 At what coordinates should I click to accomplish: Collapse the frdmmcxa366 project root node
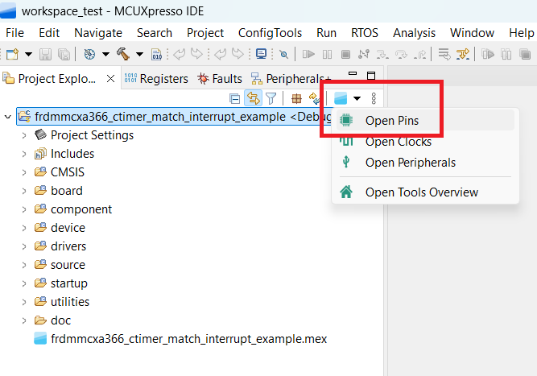(x=8, y=117)
